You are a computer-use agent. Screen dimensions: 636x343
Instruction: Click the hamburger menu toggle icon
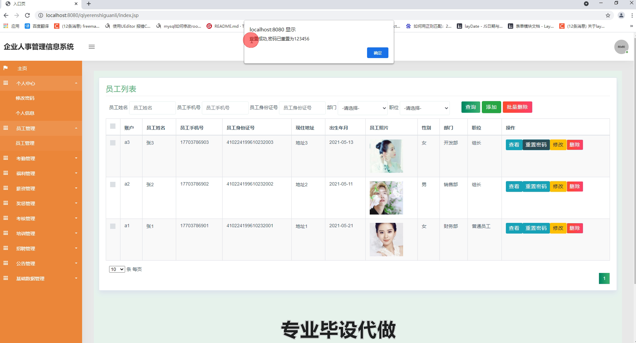tap(91, 47)
